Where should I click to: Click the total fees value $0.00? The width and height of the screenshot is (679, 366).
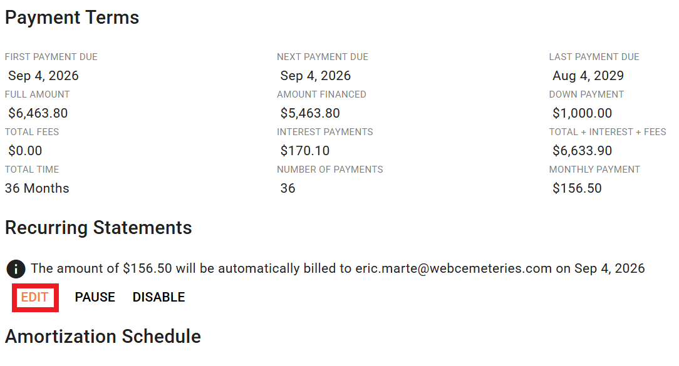tap(25, 151)
